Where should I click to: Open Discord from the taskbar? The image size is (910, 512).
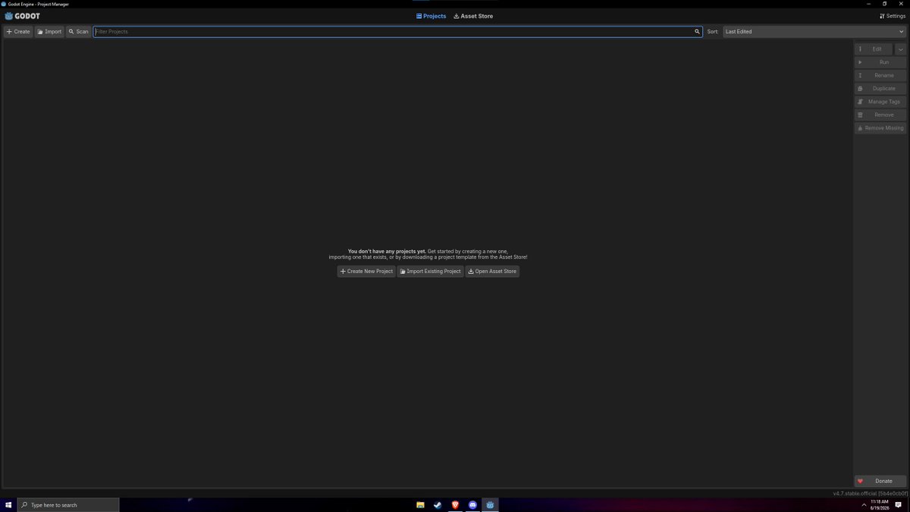pyautogui.click(x=473, y=504)
